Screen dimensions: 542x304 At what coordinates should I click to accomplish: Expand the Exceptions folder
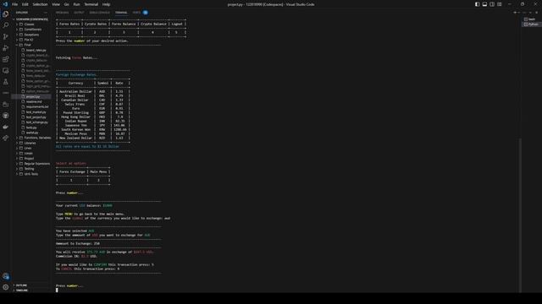point(31,35)
